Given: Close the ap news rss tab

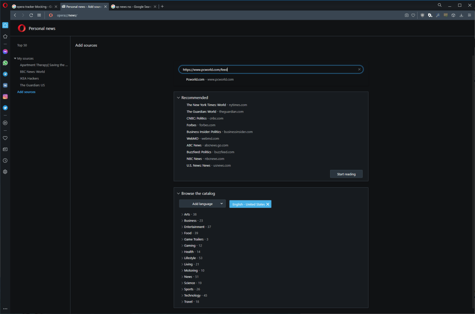Looking at the screenshot, I should coord(155,7).
